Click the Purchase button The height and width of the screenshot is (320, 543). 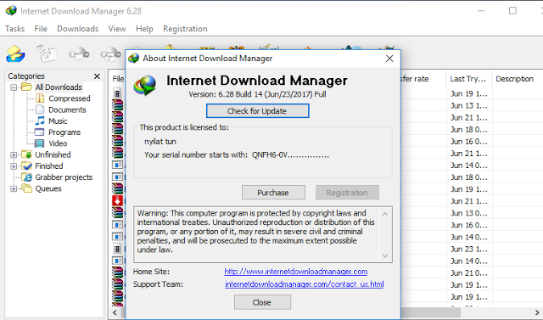(273, 193)
